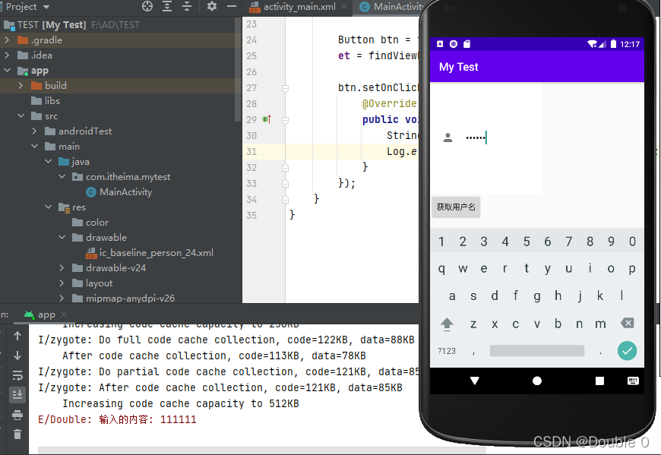This screenshot has height=455, width=661.
Task: Expand the build folder
Action: point(21,86)
